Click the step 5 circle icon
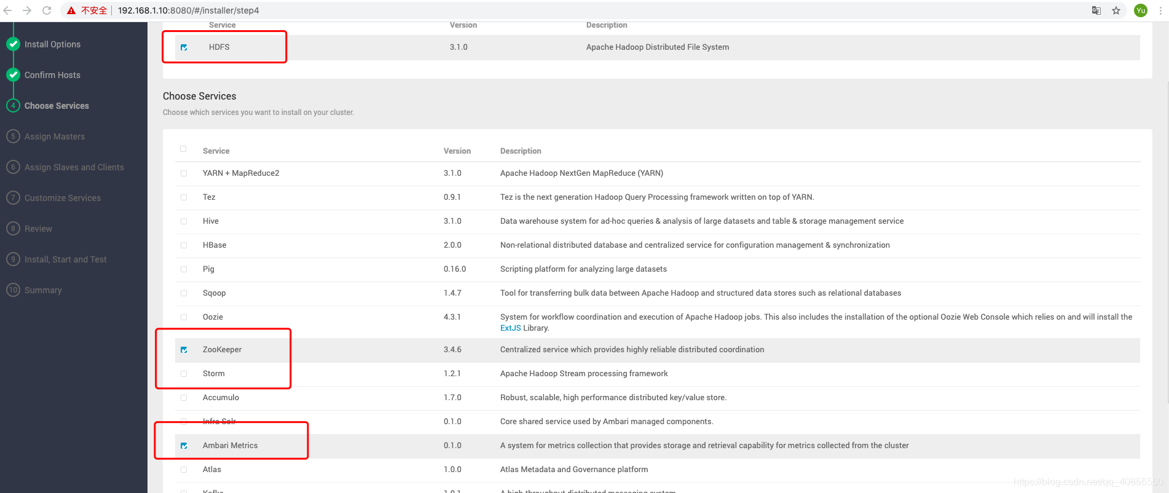 coord(13,136)
